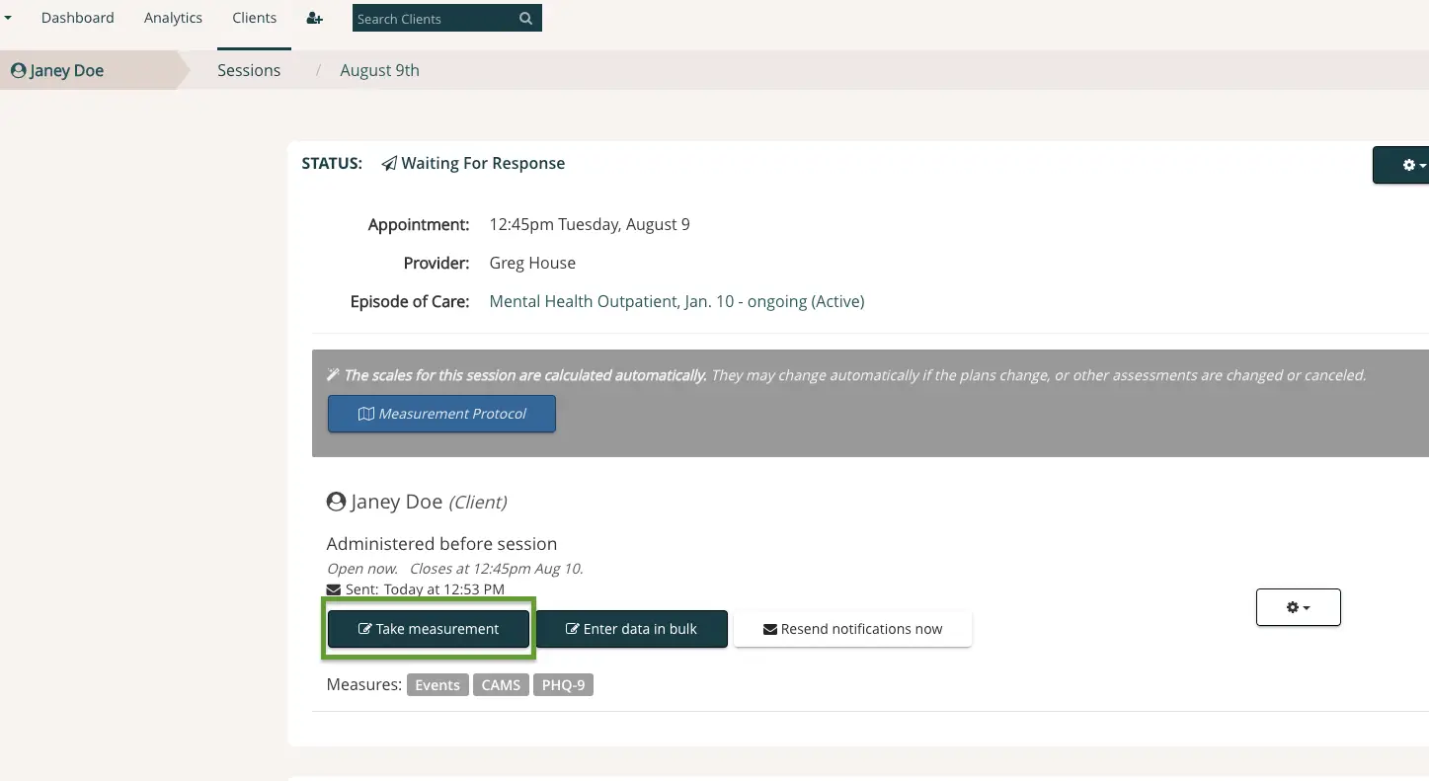Click the envelope icon beside the Sent timestamp

[x=335, y=588]
